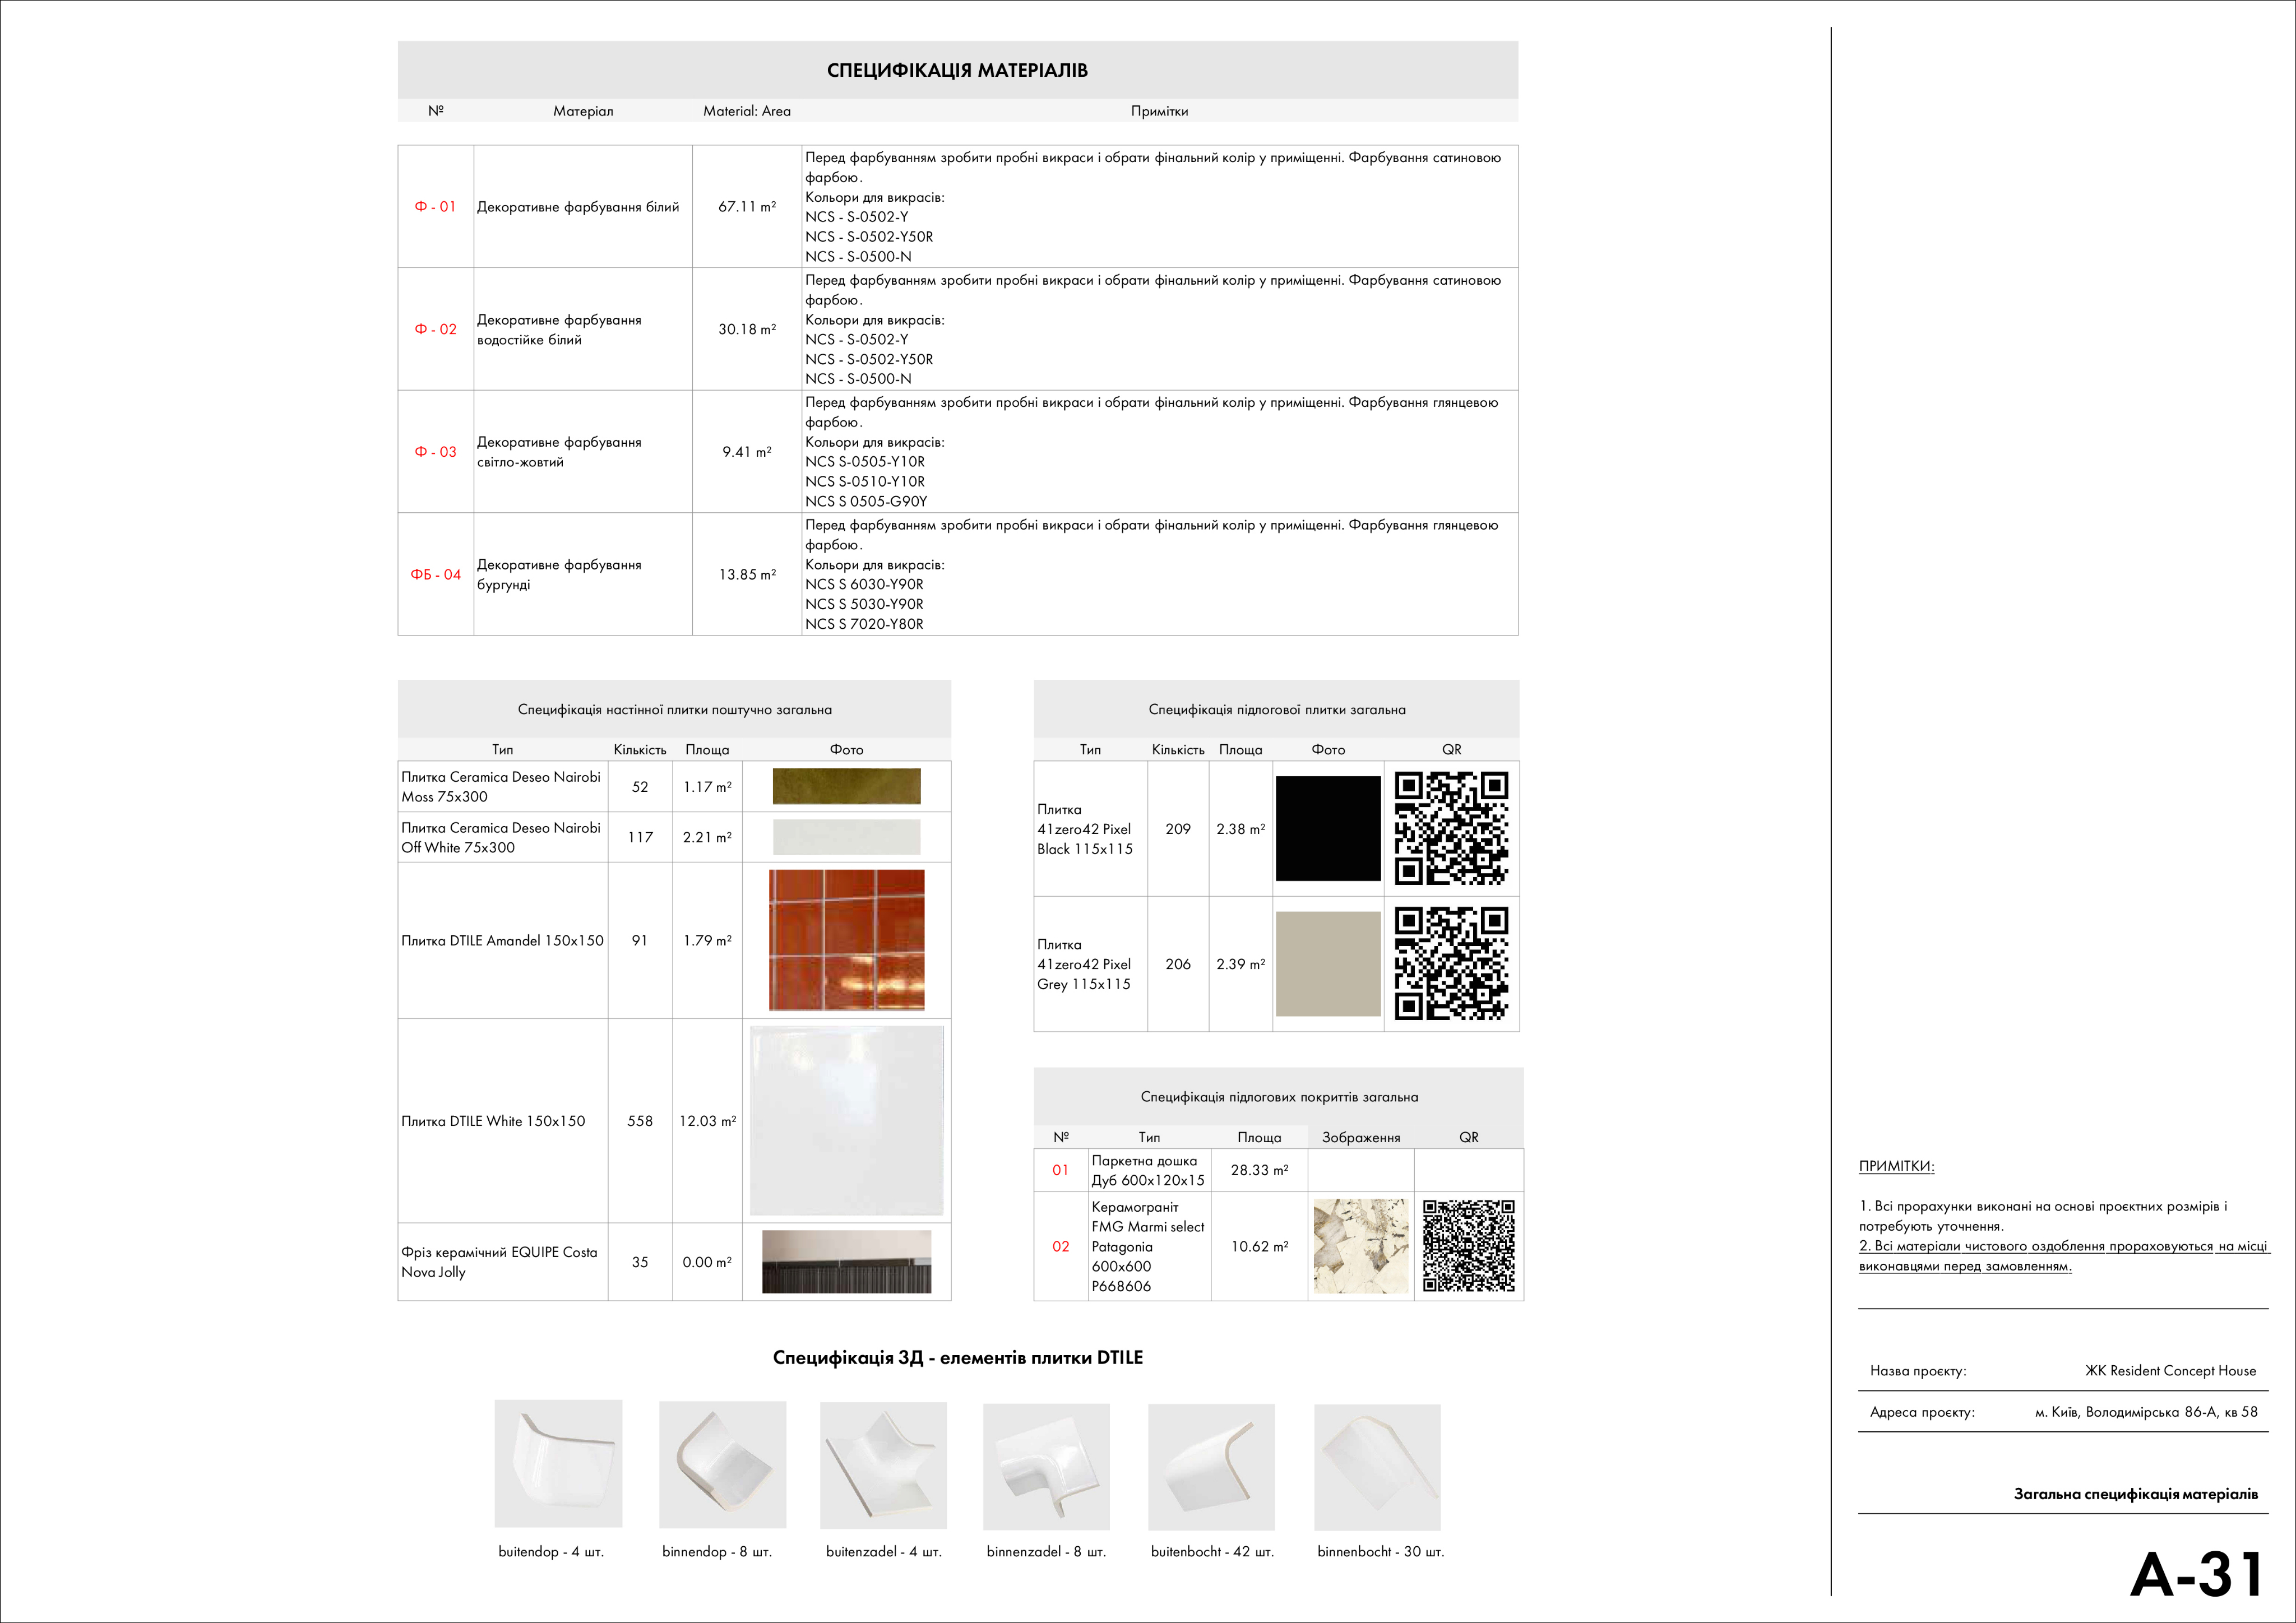
Task: Click the Patagonia porcelain QR code
Action: click(1468, 1246)
